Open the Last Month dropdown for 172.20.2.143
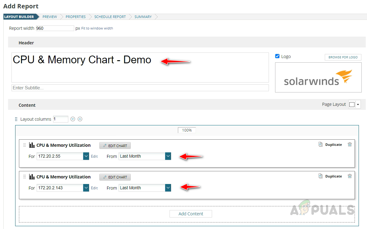Image resolution: width=367 pixels, height=229 pixels. coord(168,188)
